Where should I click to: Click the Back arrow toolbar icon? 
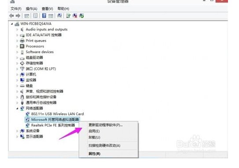[x=11, y=16]
